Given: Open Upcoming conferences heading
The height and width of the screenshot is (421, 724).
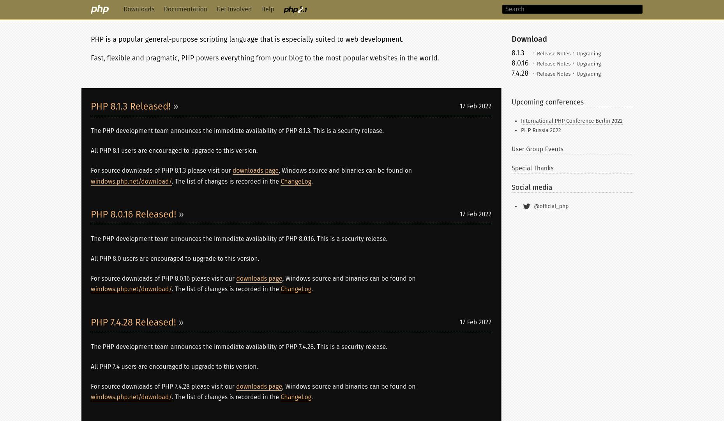Looking at the screenshot, I should point(547,102).
